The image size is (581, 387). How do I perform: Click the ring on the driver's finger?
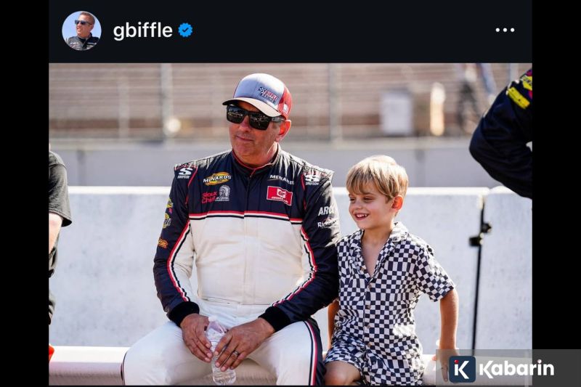click(x=234, y=354)
